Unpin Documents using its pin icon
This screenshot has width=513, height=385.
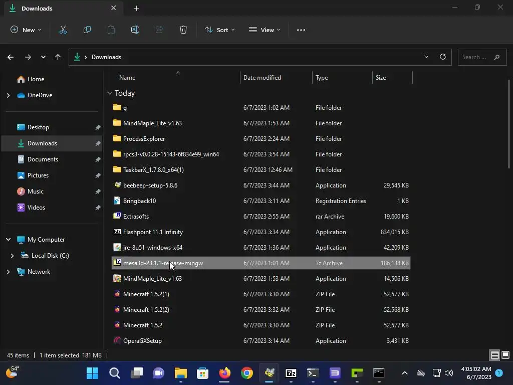click(98, 159)
